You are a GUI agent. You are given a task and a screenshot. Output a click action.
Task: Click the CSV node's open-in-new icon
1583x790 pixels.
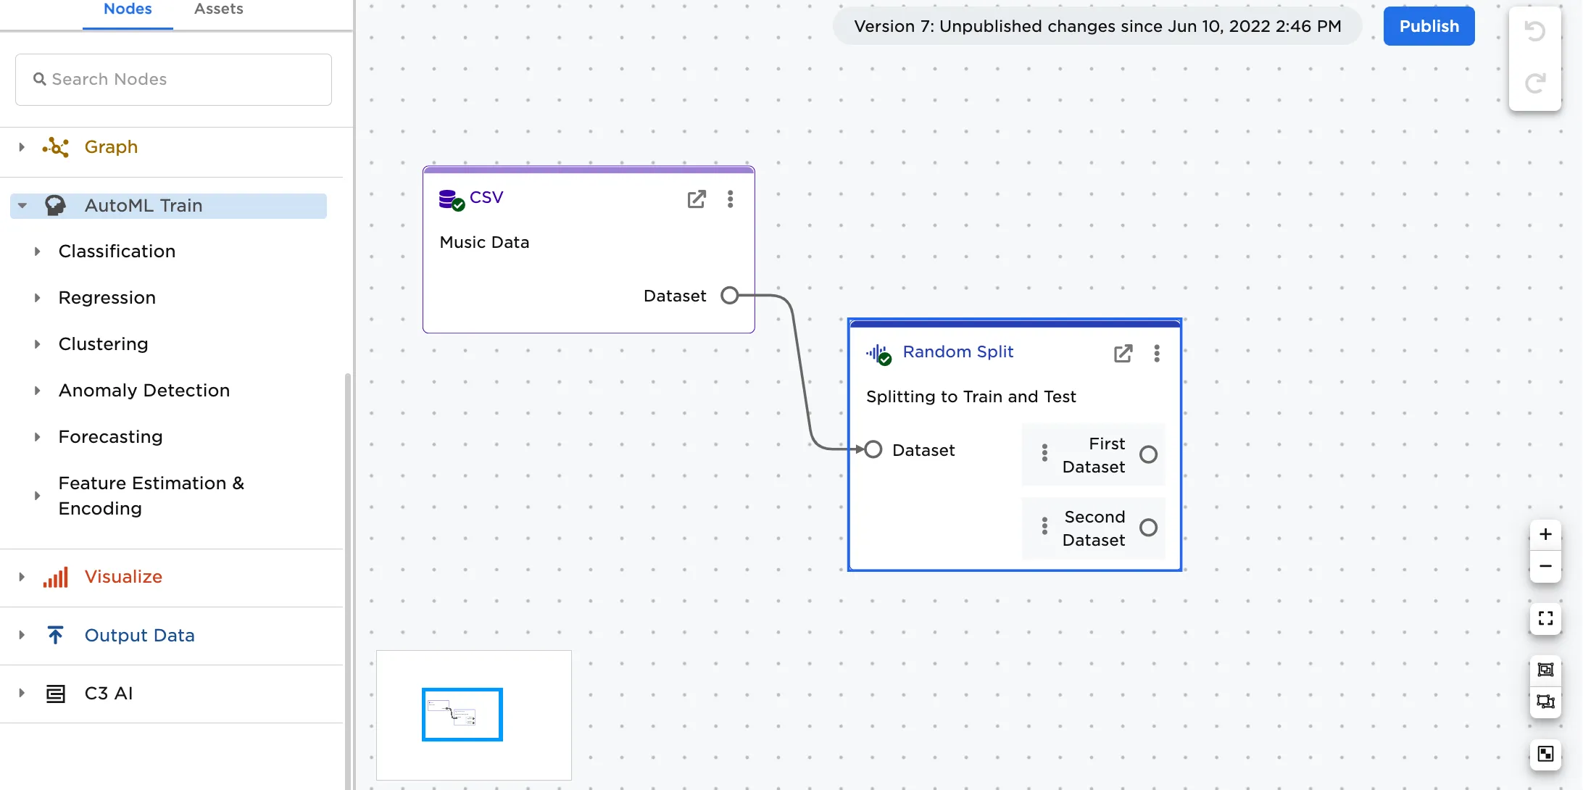click(x=696, y=199)
